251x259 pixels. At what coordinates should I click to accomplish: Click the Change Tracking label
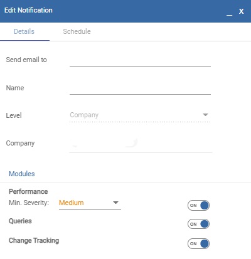(34, 241)
